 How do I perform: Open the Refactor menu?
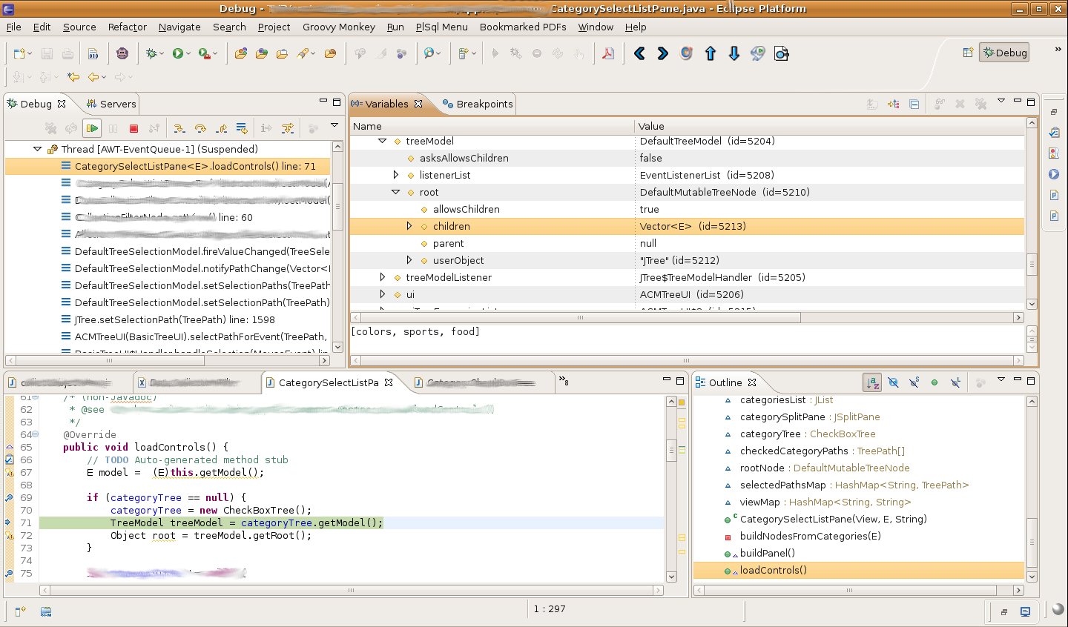128,27
